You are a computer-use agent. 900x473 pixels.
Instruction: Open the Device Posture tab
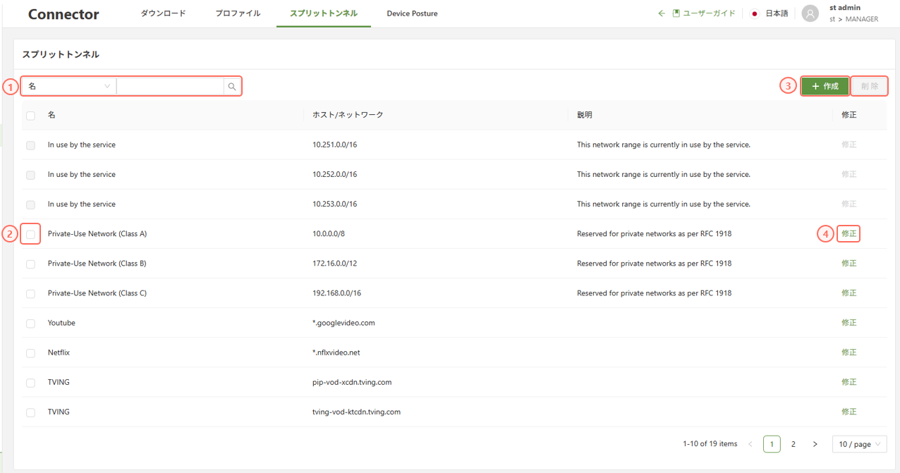(412, 13)
